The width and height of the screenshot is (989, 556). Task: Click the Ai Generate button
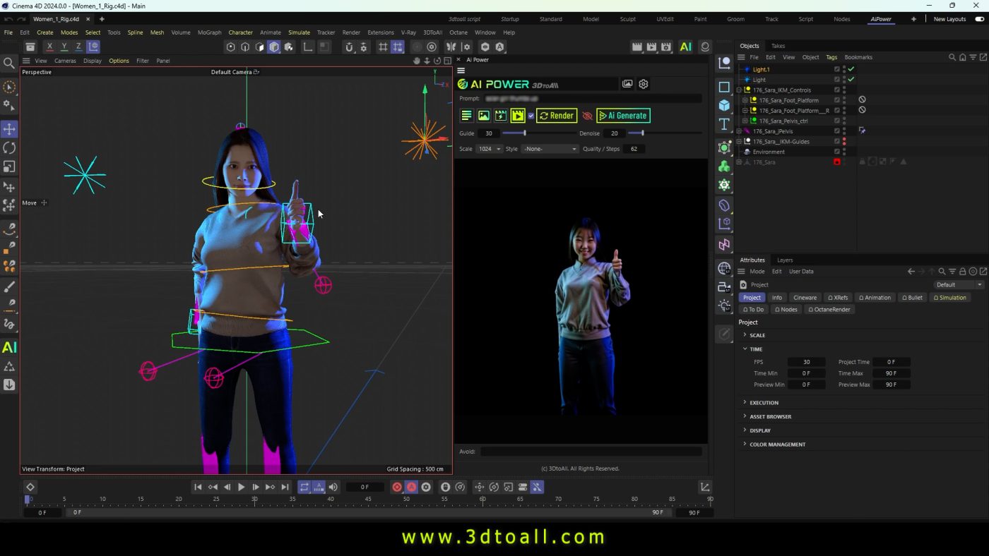(623, 116)
